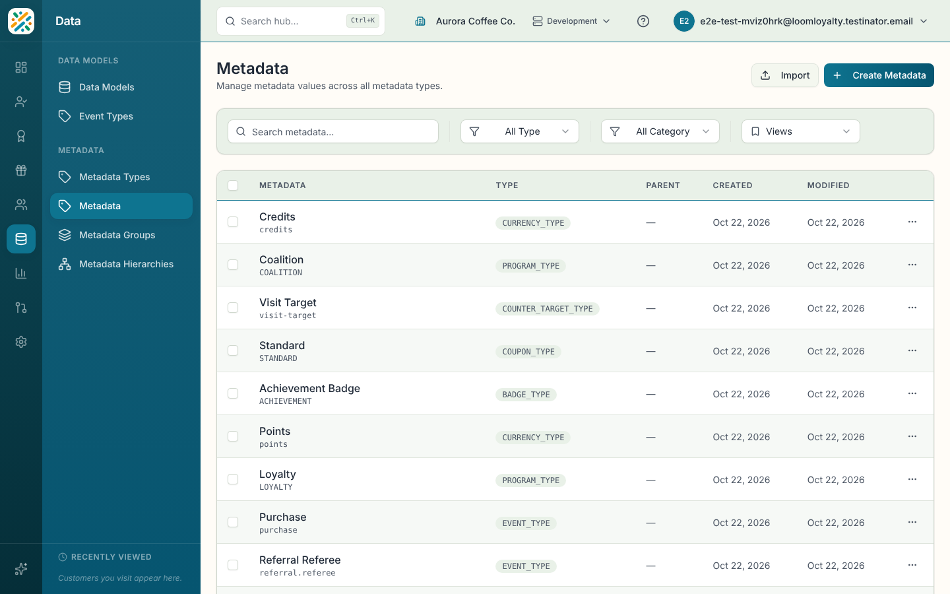Click the Search metadata input field

(x=333, y=131)
